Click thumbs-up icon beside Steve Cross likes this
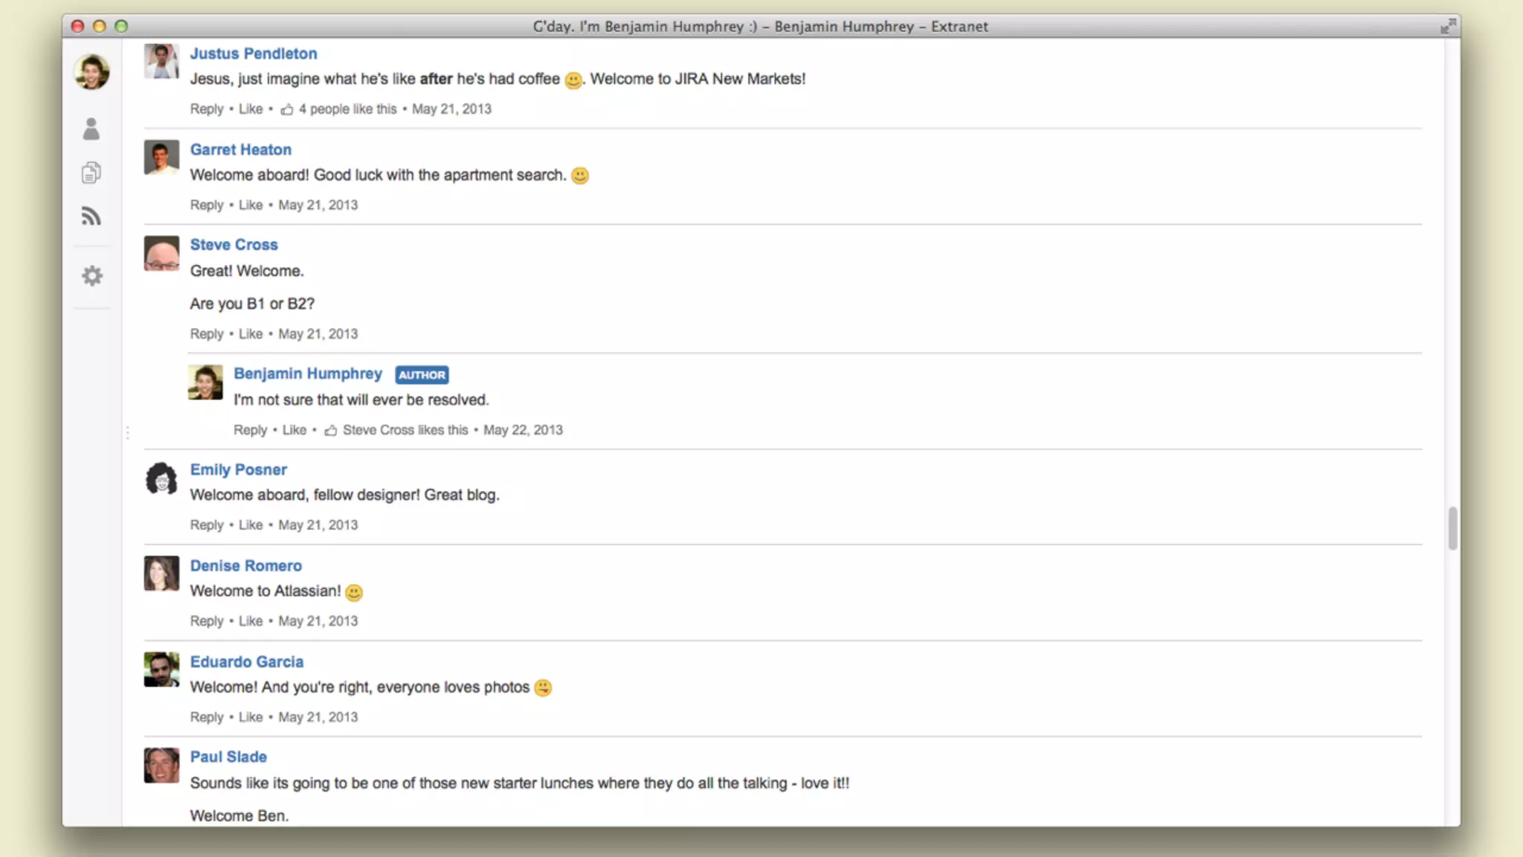This screenshot has width=1523, height=857. pyautogui.click(x=331, y=430)
